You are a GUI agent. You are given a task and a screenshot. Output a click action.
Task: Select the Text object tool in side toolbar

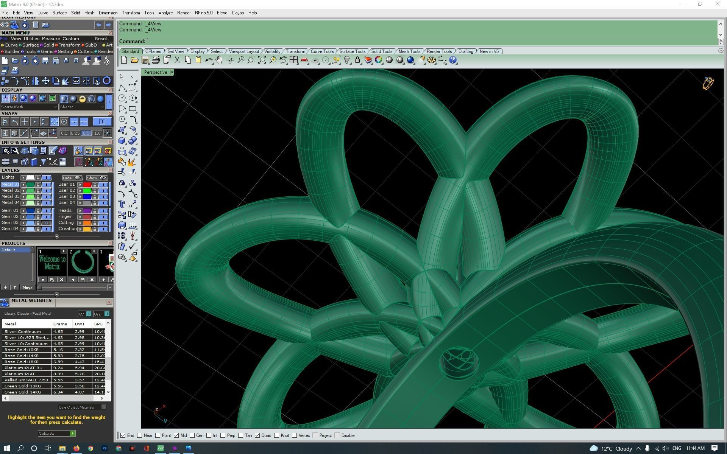(122, 204)
